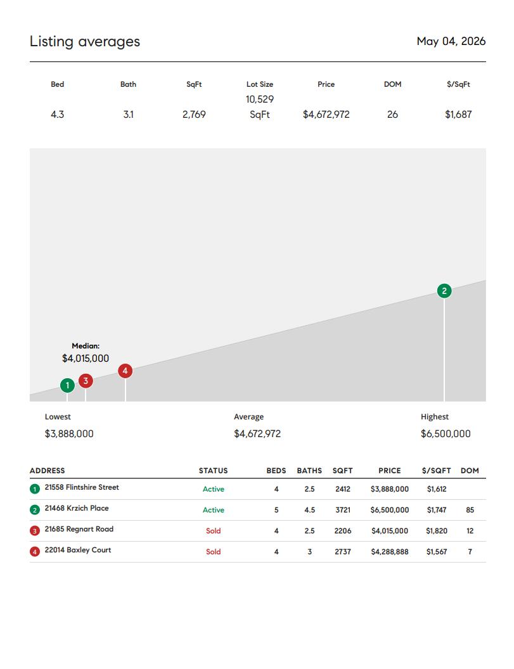Open the 21558 Flintshire Street listing
The height and width of the screenshot is (669, 514).
coord(82,487)
